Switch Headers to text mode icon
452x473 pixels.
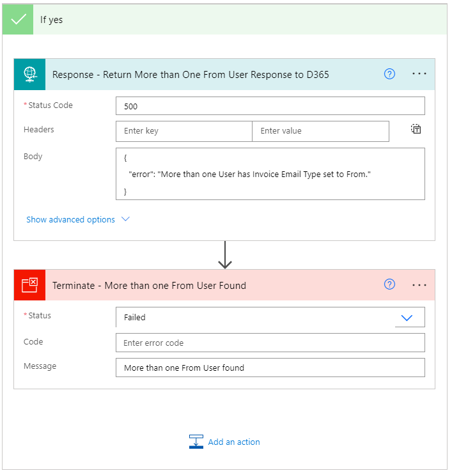point(416,129)
